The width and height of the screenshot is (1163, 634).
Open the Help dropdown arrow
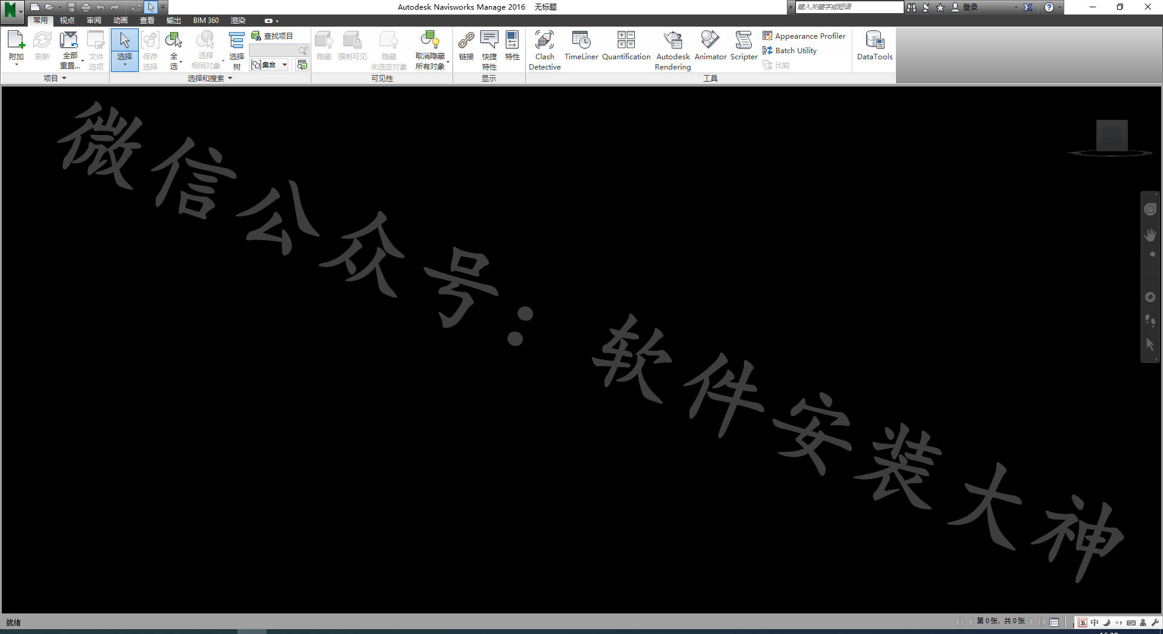pyautogui.click(x=1059, y=7)
